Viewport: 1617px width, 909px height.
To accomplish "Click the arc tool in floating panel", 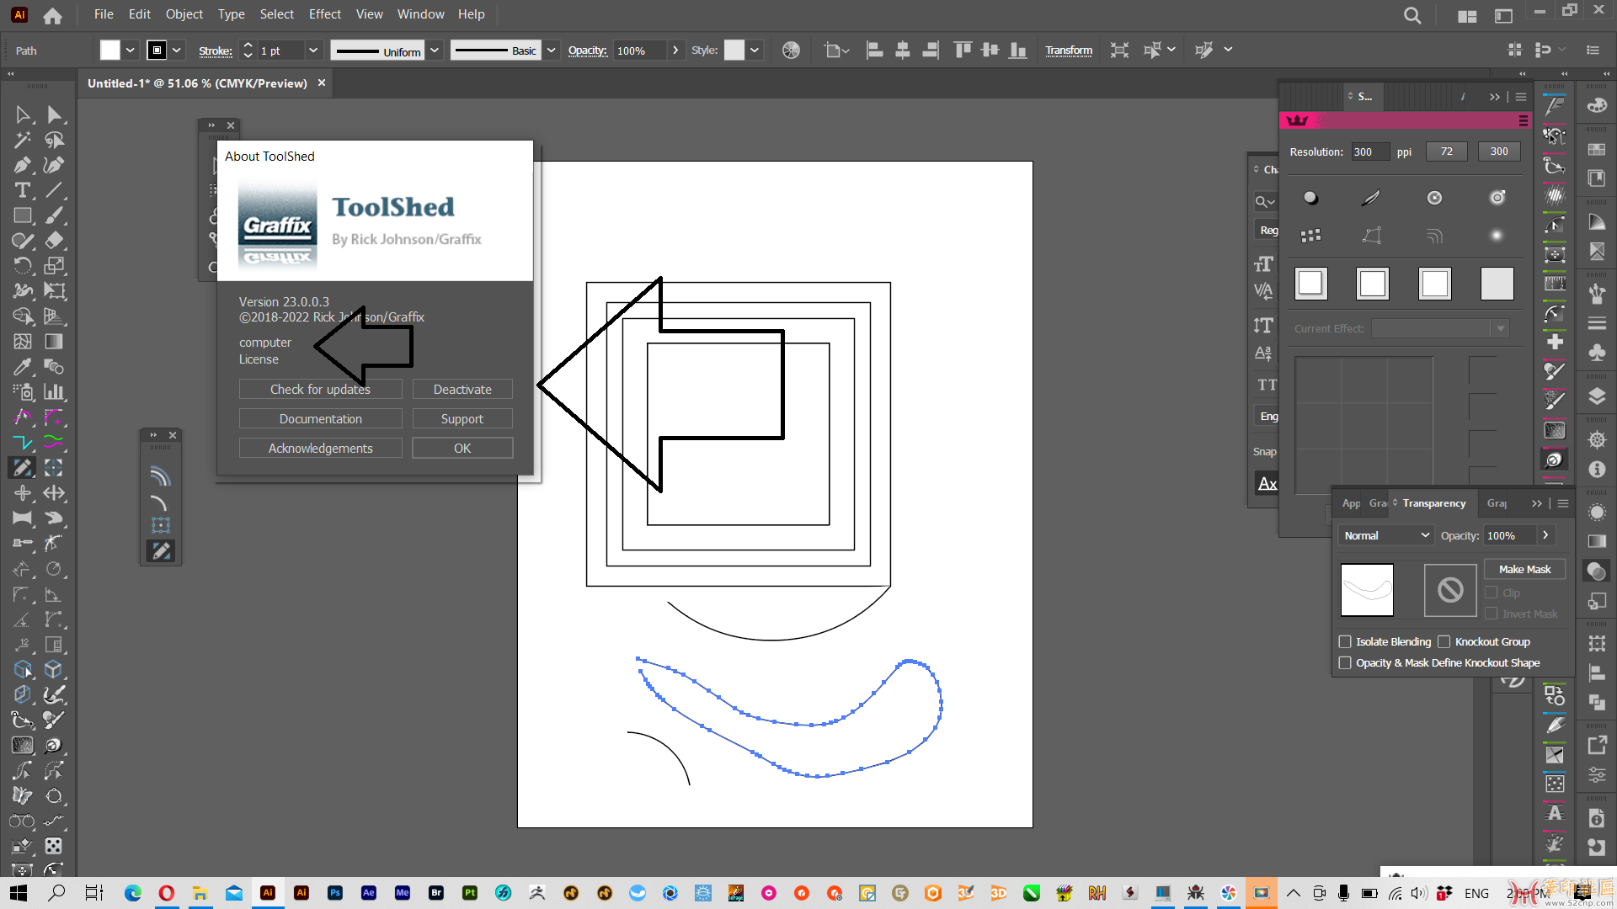I will coord(159,503).
